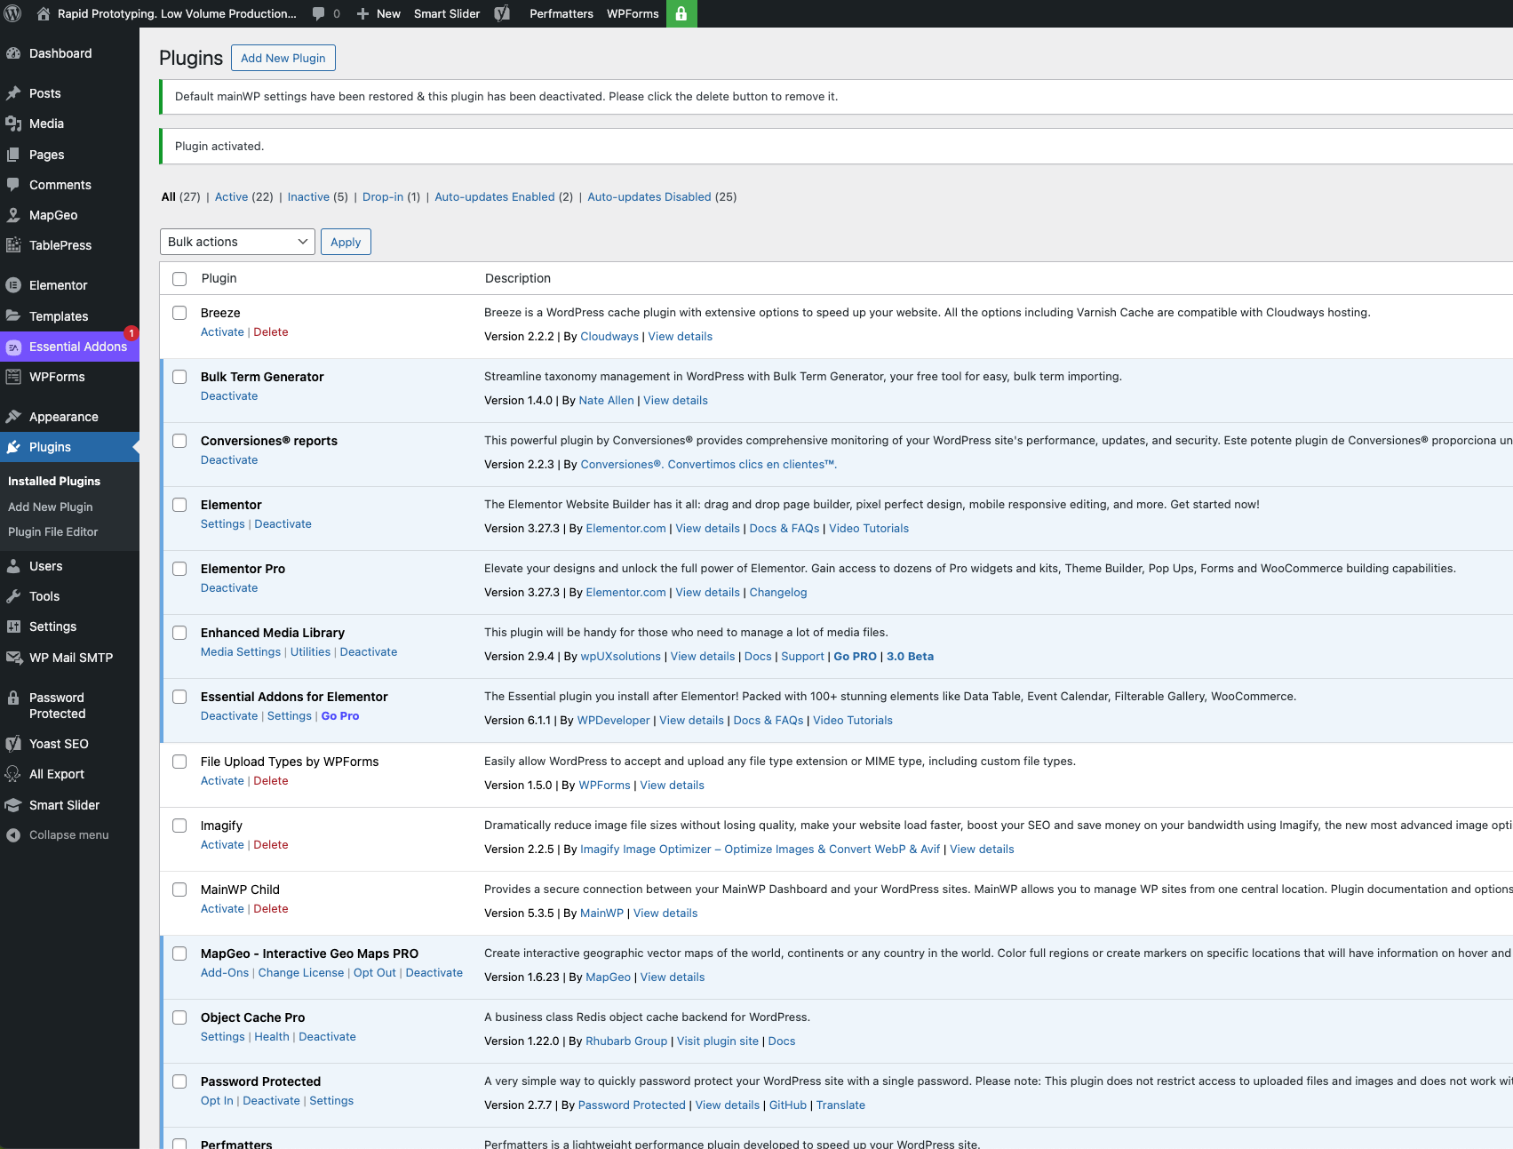Click the green padlock icon
The height and width of the screenshot is (1149, 1513).
pyautogui.click(x=681, y=13)
